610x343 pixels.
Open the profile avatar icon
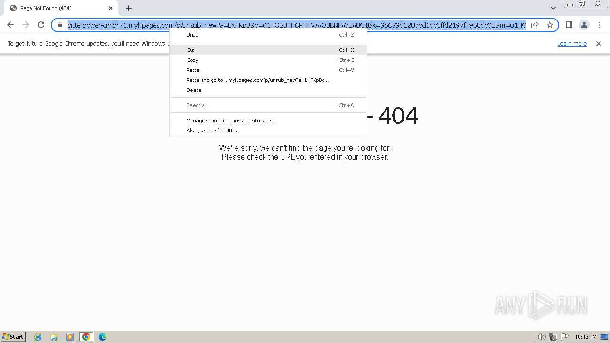pyautogui.click(x=584, y=25)
